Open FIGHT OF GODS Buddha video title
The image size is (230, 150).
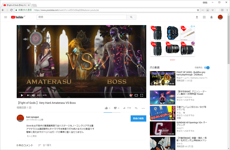[191, 73]
